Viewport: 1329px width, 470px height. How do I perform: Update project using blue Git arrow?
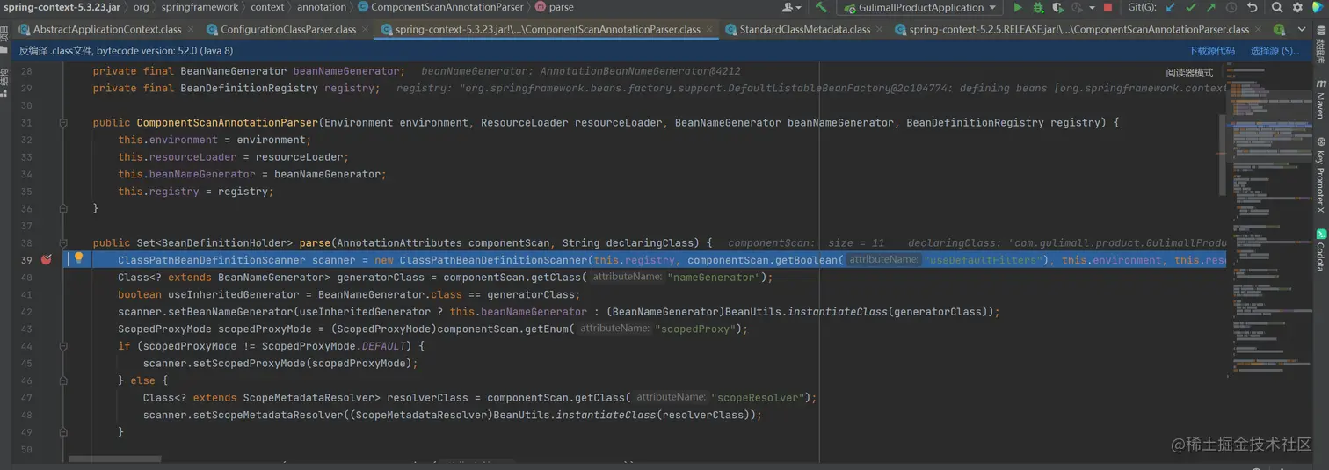[x=1170, y=7]
